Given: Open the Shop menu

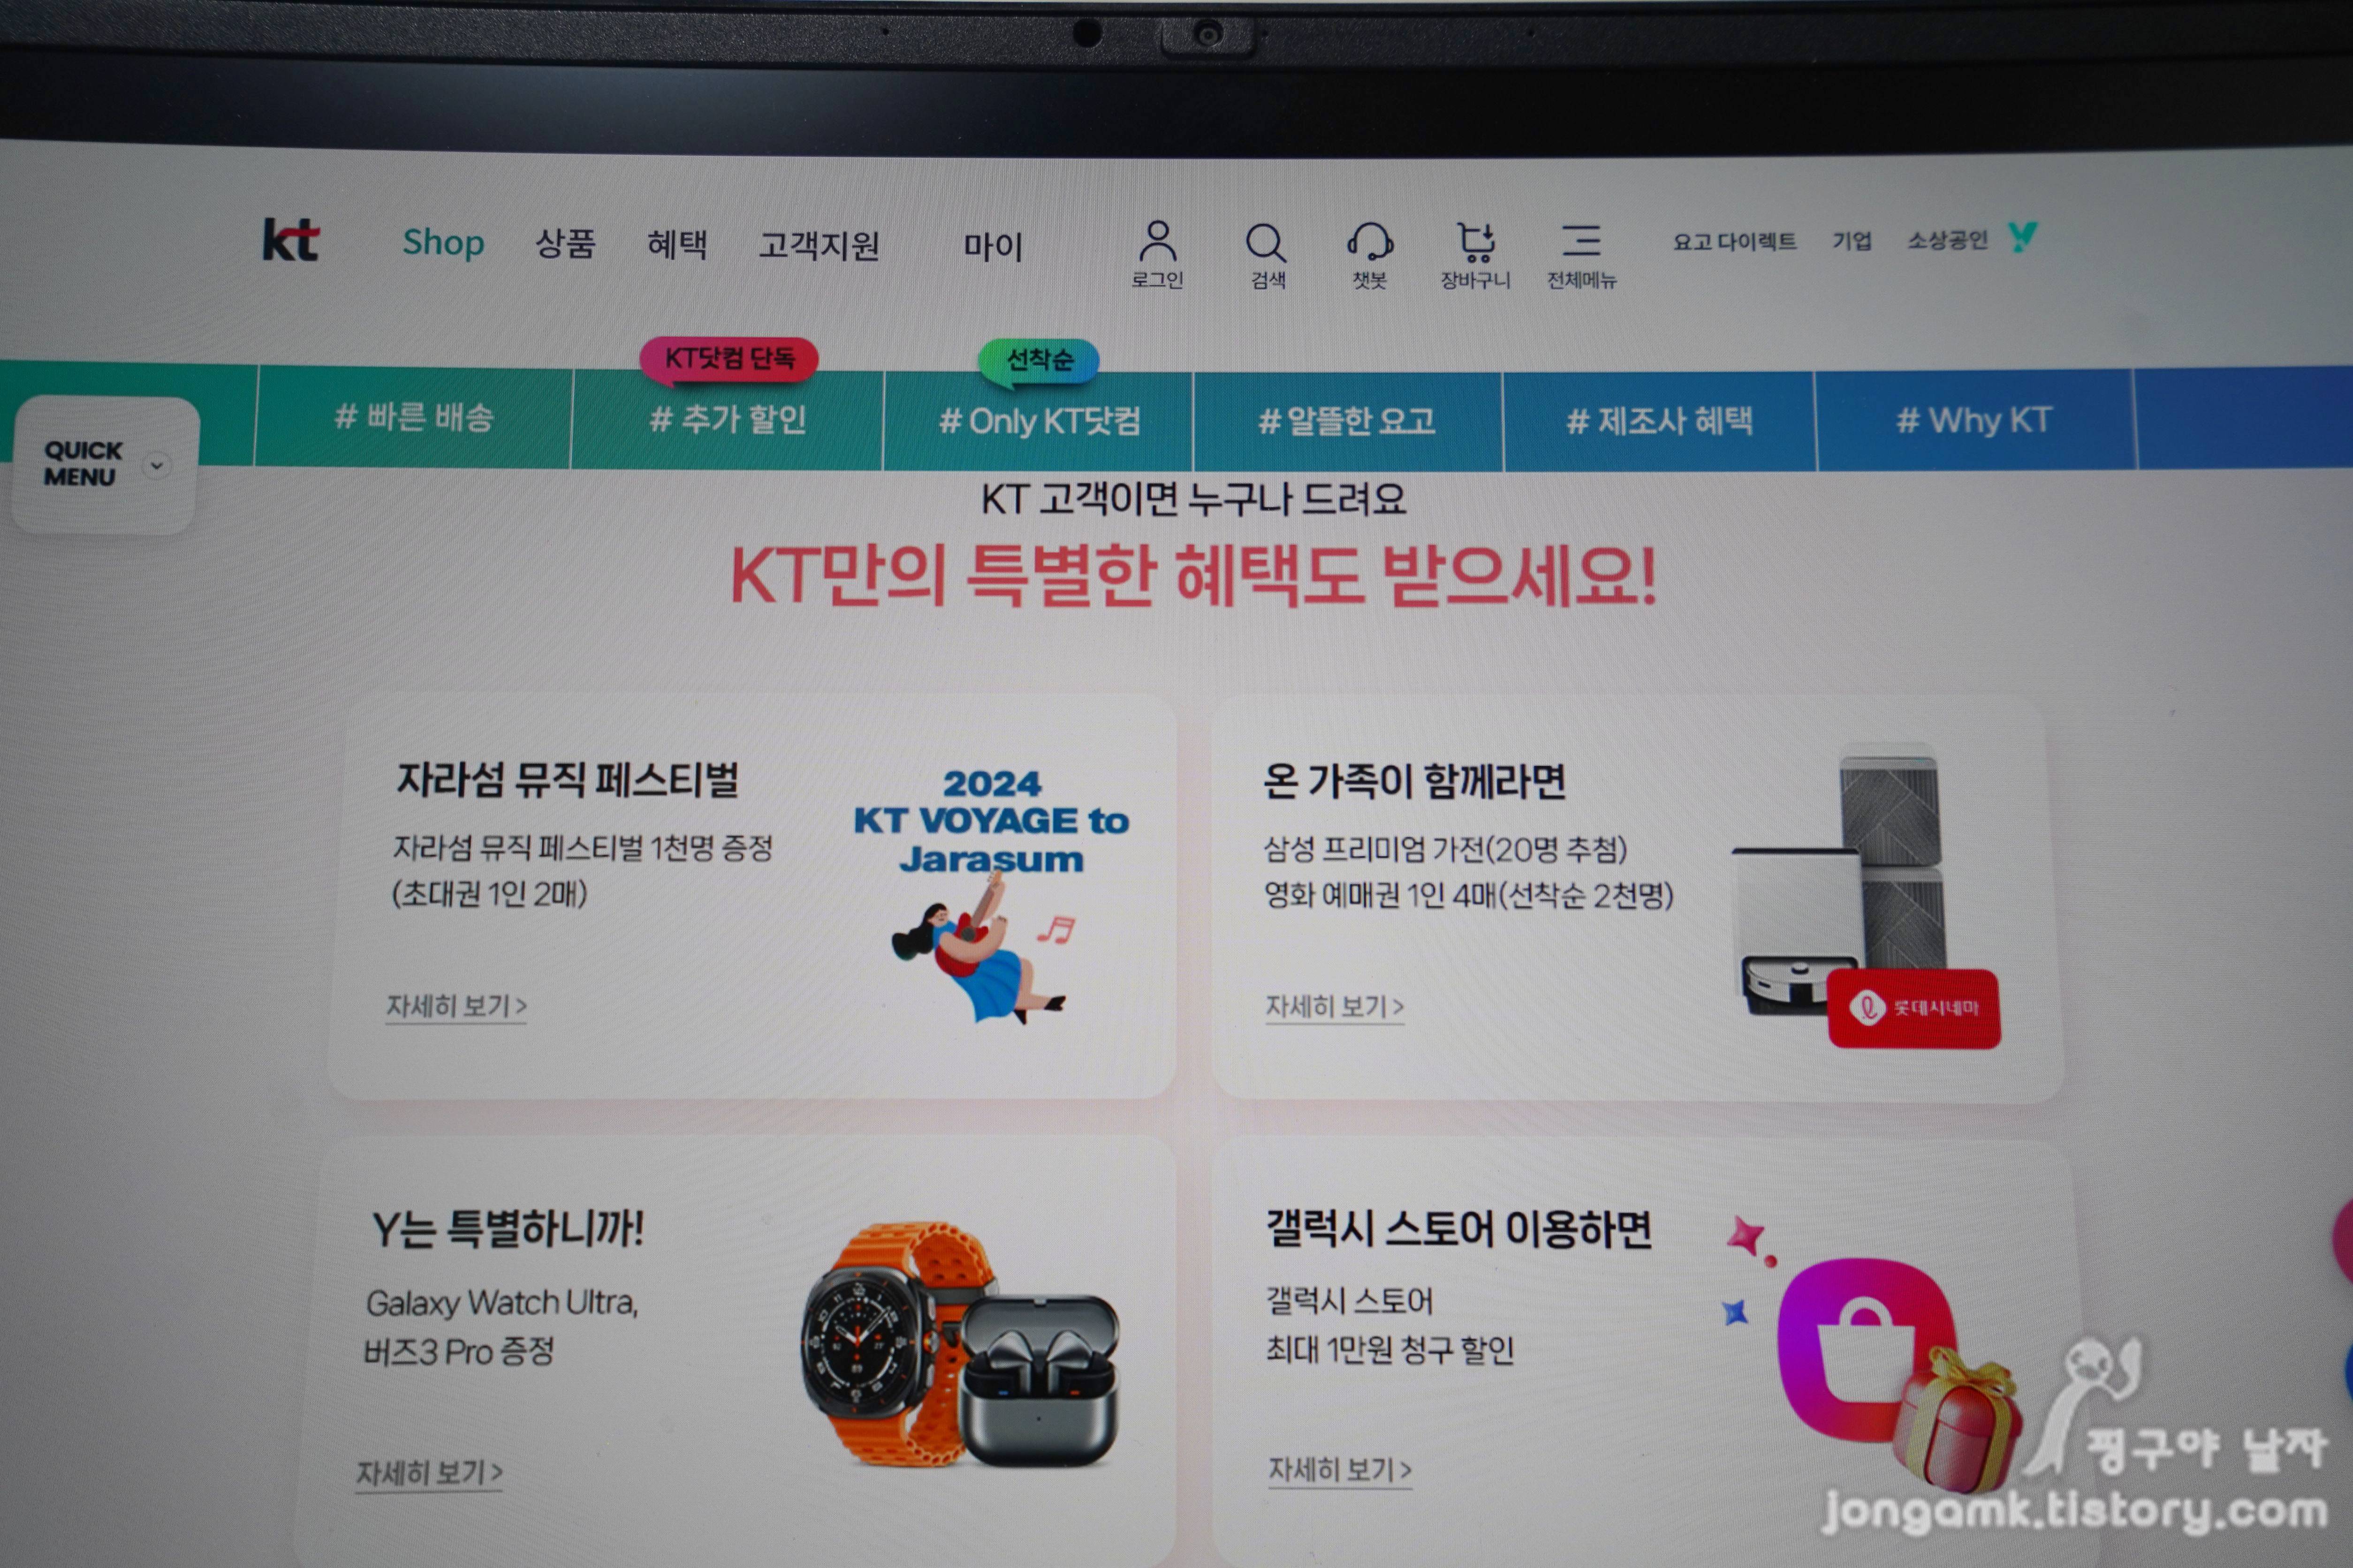Looking at the screenshot, I should (x=443, y=242).
